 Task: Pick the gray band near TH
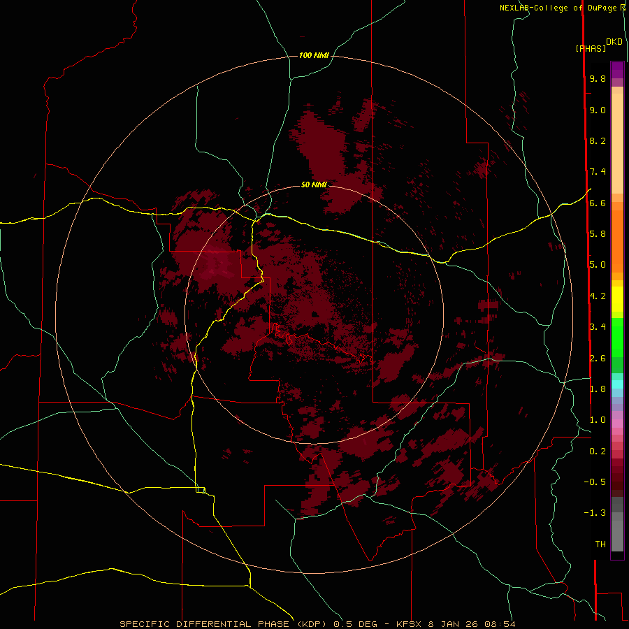click(617, 537)
